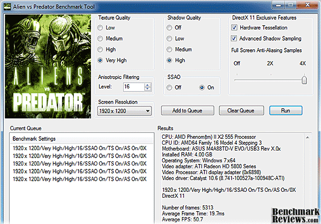Open the Screen Resolution dropdown
321x224 pixels.
coord(125,111)
